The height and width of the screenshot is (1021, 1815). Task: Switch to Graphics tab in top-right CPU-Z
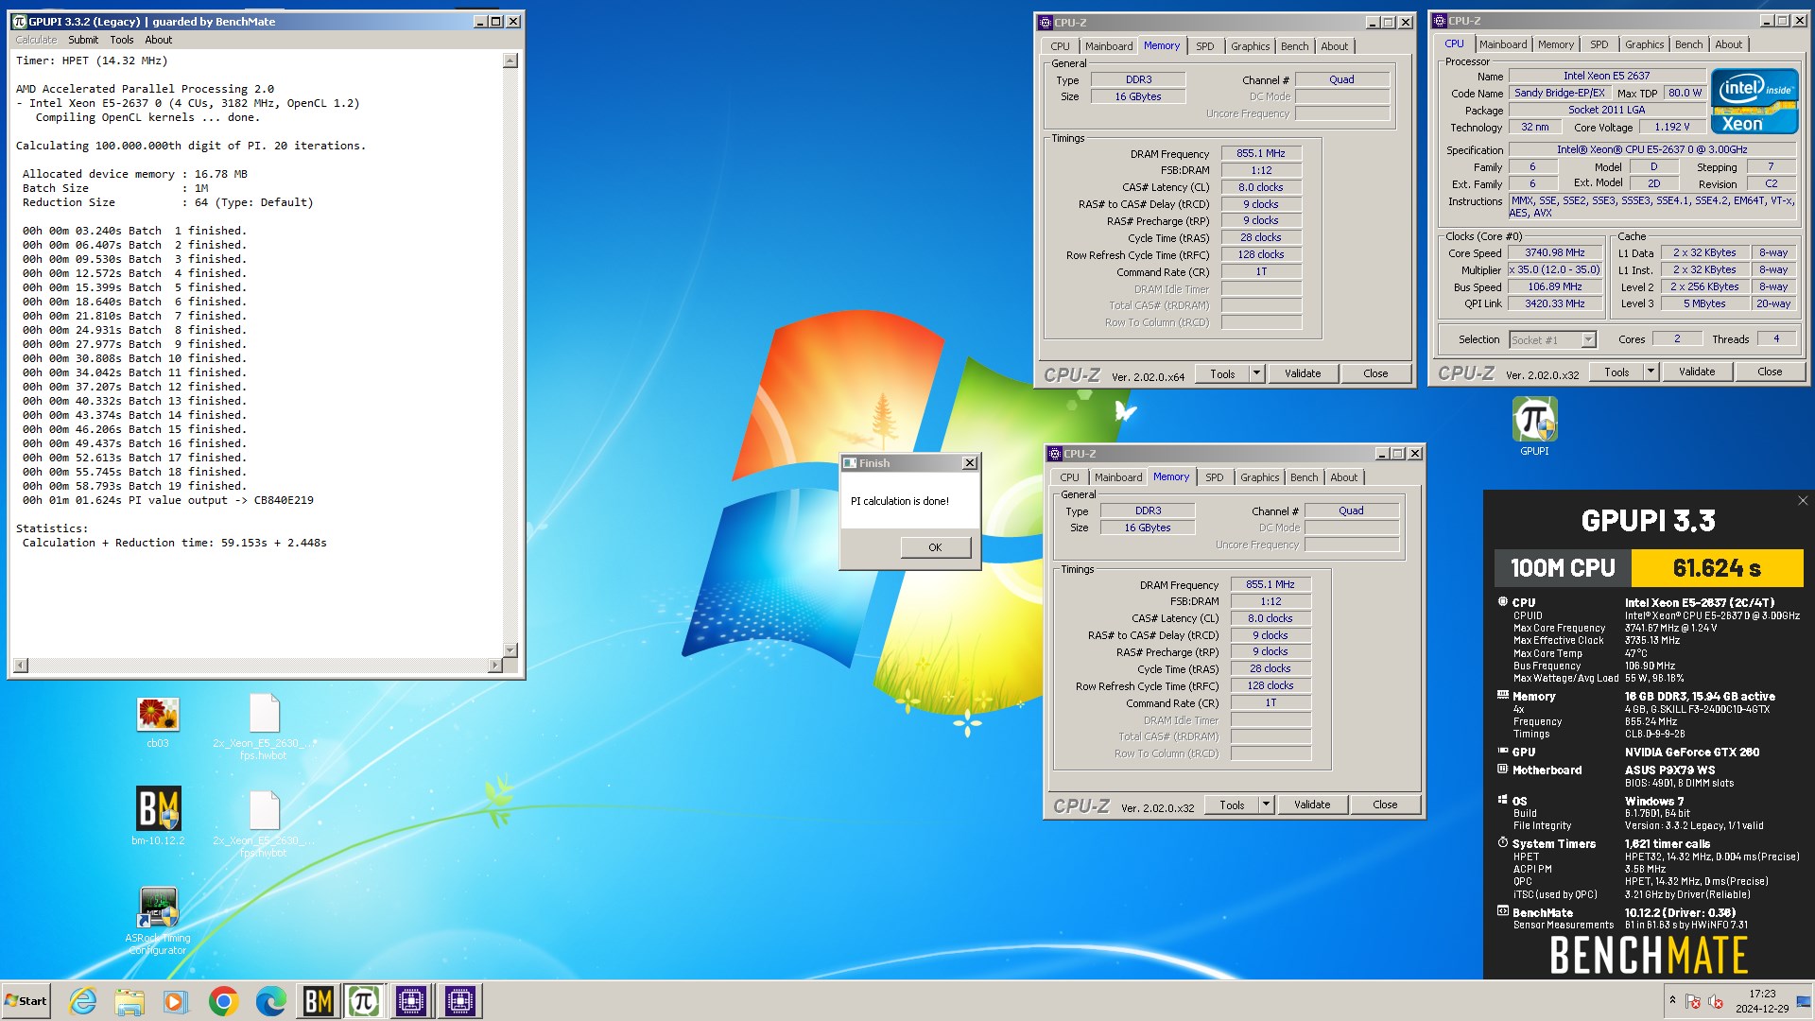point(1645,44)
